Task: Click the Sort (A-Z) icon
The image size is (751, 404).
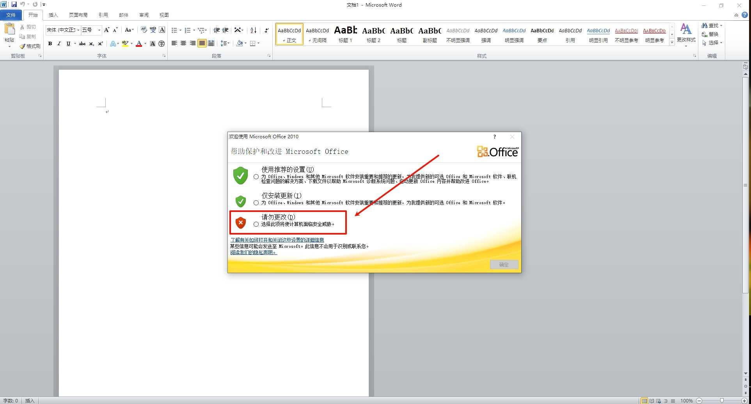Action: tap(253, 30)
